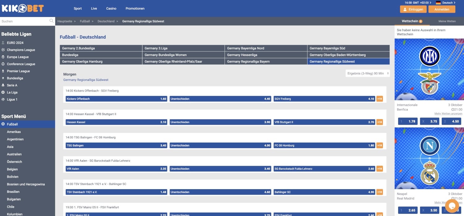Viewport: 464px width, 216px height.
Task: Click the Inter Milan club crest
Action: (429, 56)
